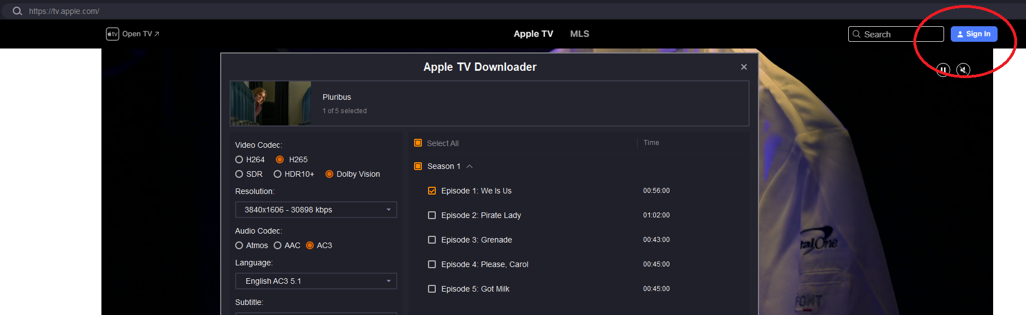The width and height of the screenshot is (1026, 315).
Task: Click the 00:56:00 duration
Action: (657, 191)
